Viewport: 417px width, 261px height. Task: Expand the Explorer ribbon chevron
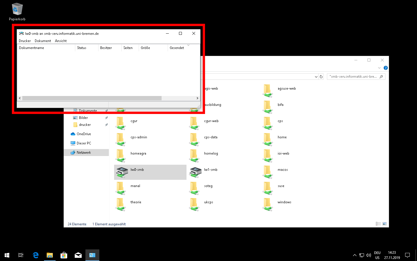[x=379, y=68]
